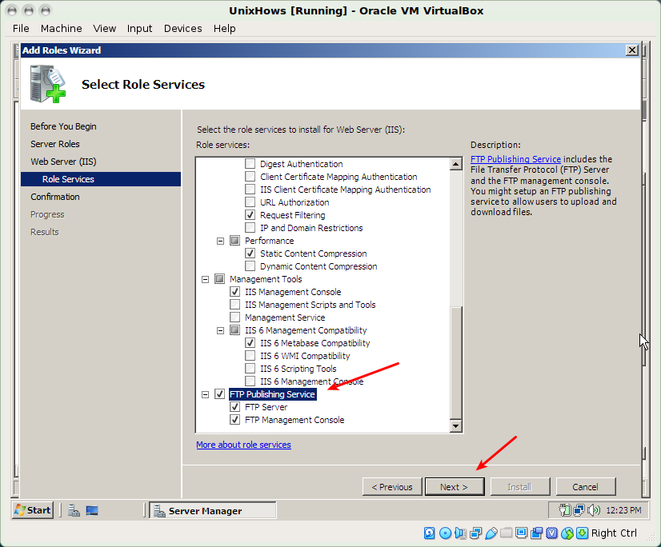Collapse the Management Tools tree node
Viewport: 661px width, 547px height.
tap(206, 279)
